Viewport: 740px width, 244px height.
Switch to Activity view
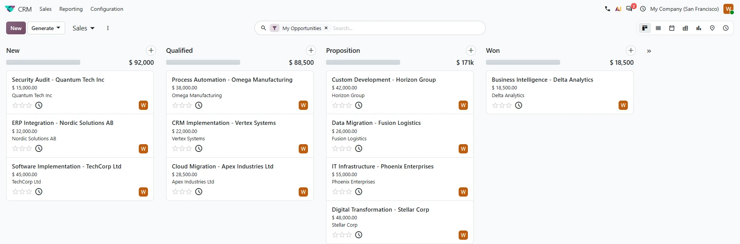point(726,28)
